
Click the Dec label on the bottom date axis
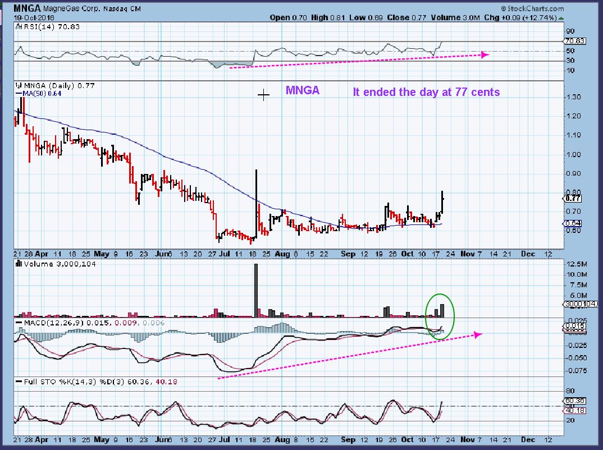click(x=528, y=439)
